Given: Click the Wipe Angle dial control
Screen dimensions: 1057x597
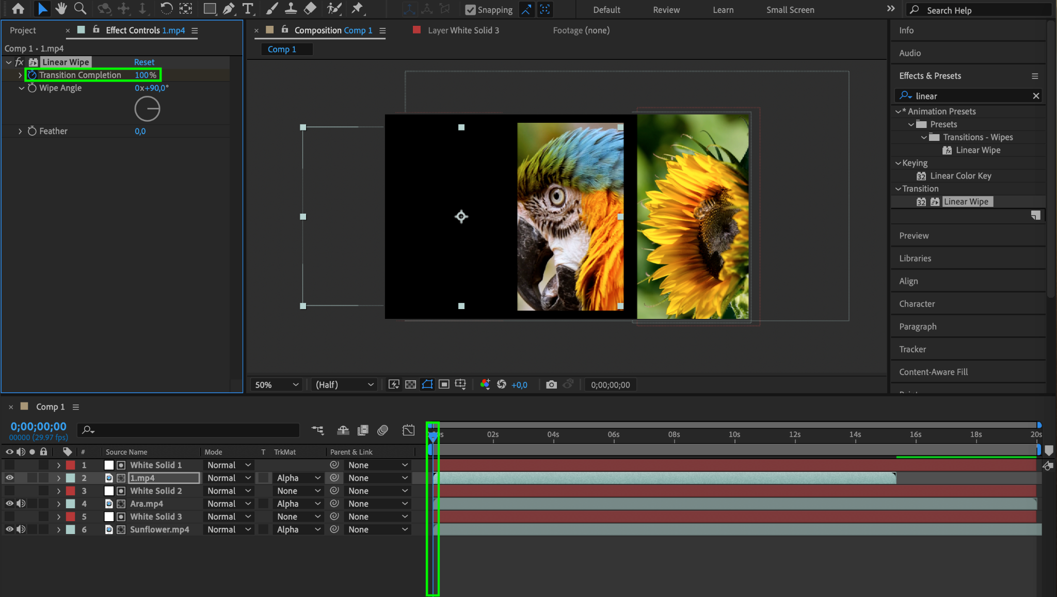Looking at the screenshot, I should coord(147,109).
